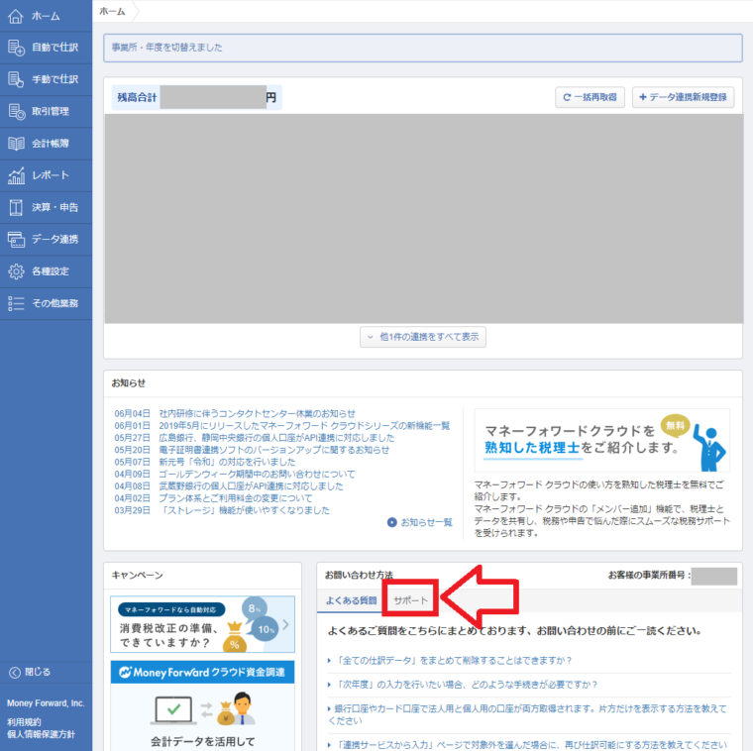This screenshot has height=751, width=753.
Task: Collapse sidebar with 閉じる arrow icon
Action: click(x=15, y=673)
